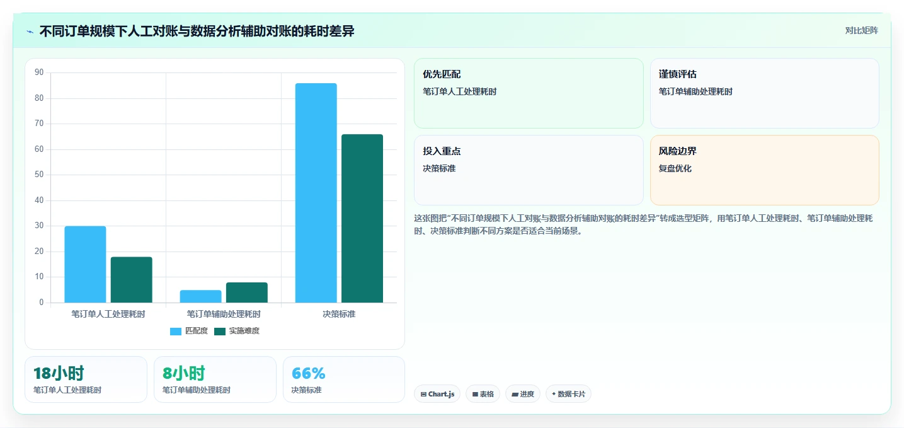Click the blue 匹配度 legend color swatch

pos(176,332)
